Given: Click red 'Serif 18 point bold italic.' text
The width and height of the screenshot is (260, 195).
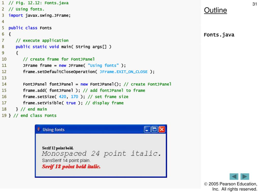Looking at the screenshot, I should (x=71, y=167).
